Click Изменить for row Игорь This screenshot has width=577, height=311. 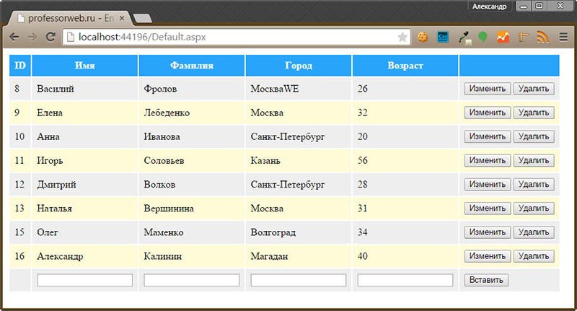pos(488,160)
